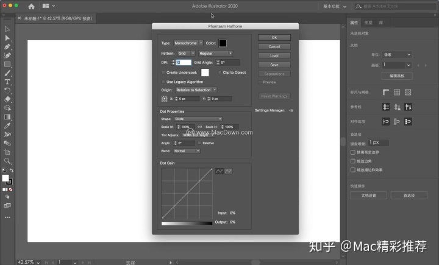
Task: Click the link scale width-height icon
Action: click(199, 127)
